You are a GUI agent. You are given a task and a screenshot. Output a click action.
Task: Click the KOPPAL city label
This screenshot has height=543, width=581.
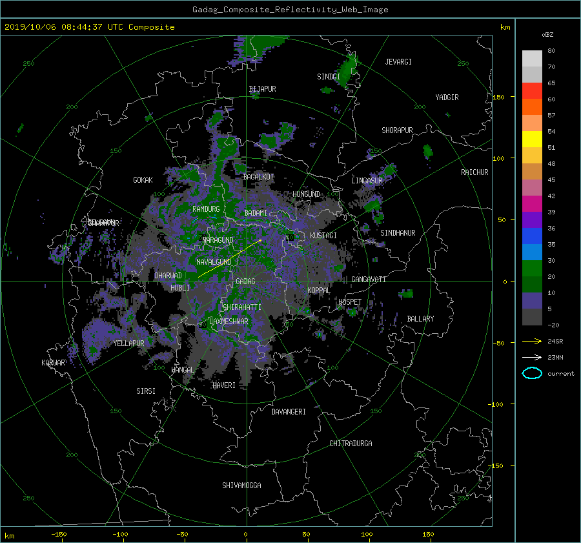point(319,290)
